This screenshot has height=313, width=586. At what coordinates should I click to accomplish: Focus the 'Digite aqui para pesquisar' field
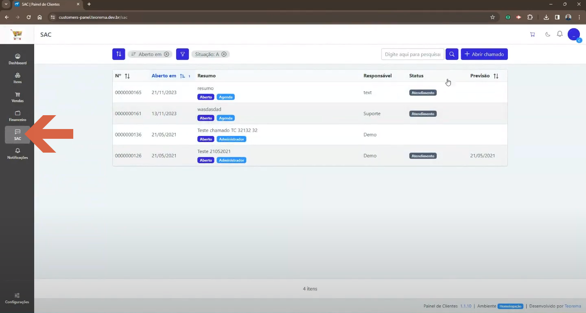click(x=413, y=54)
